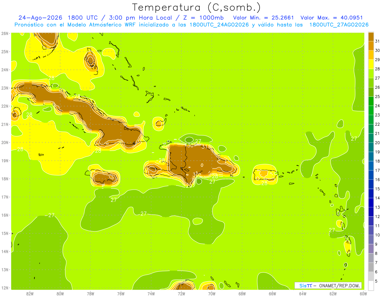Viewport: 386px width, 298px height.
Task: Click the title "Temperatura (C,somb.)"
Action: coord(196,7)
